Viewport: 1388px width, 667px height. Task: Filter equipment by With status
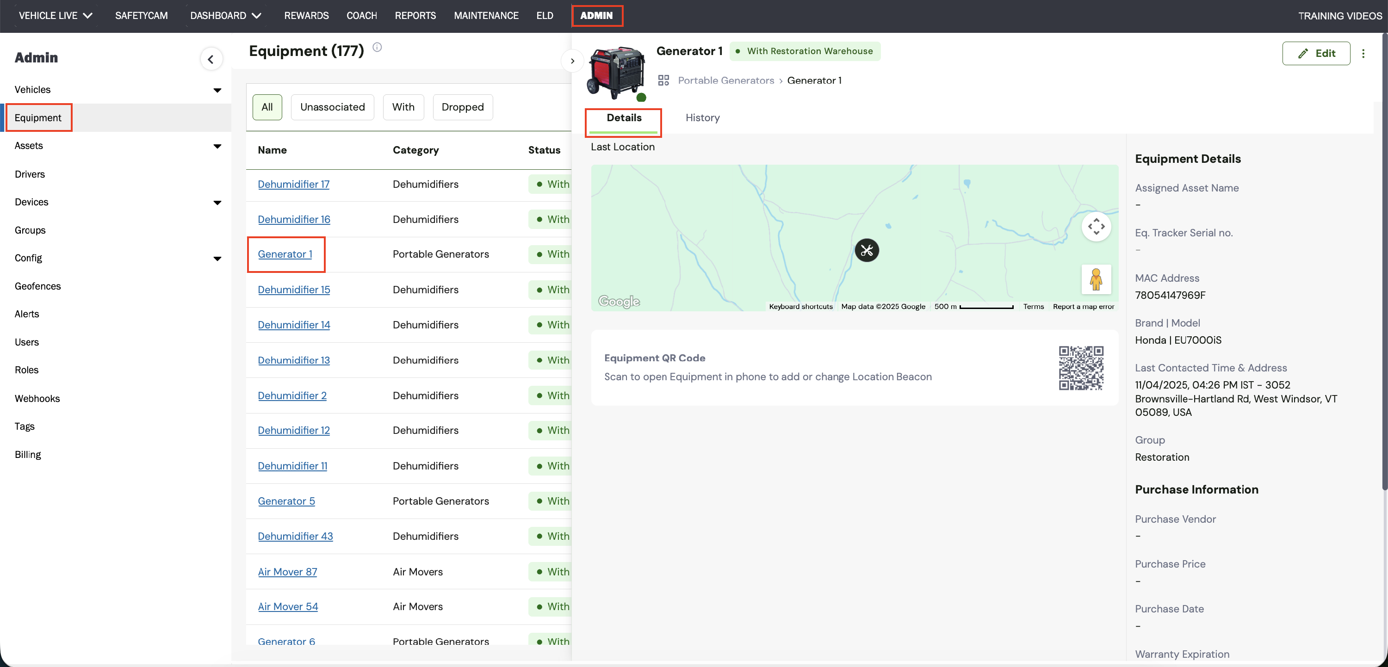pos(403,107)
